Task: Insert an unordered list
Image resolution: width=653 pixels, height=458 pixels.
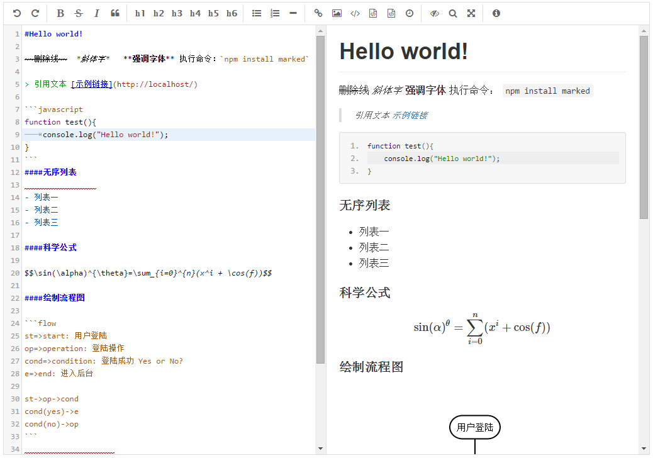Action: tap(257, 13)
